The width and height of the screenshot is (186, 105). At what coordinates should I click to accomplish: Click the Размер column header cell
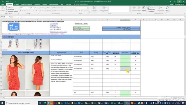pyautogui.click(x=96, y=53)
